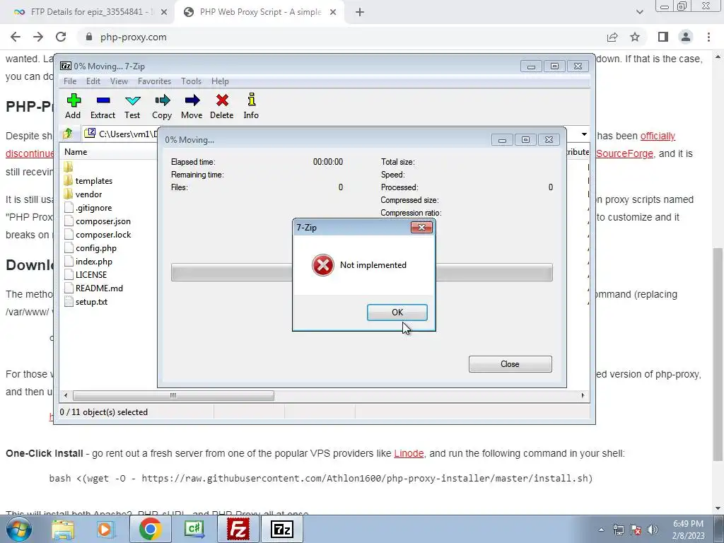Viewport: 724px width, 543px height.
Task: Click Chrome icon in taskbar
Action: click(150, 529)
